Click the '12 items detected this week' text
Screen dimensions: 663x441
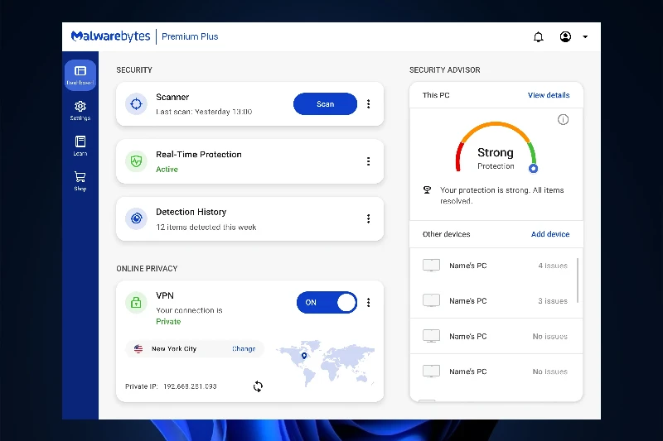[206, 227]
